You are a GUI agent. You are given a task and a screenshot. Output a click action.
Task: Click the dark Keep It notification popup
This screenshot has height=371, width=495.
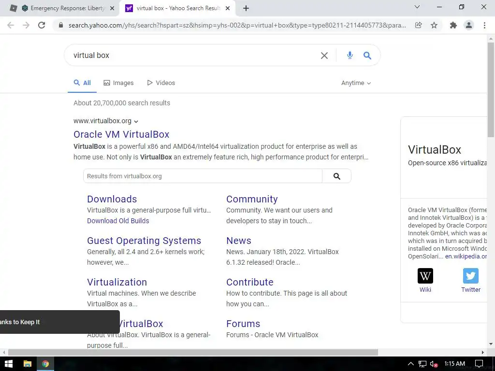click(x=59, y=322)
